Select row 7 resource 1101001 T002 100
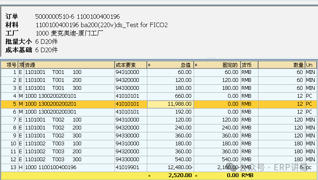This screenshot has width=318, height=180. [69, 120]
